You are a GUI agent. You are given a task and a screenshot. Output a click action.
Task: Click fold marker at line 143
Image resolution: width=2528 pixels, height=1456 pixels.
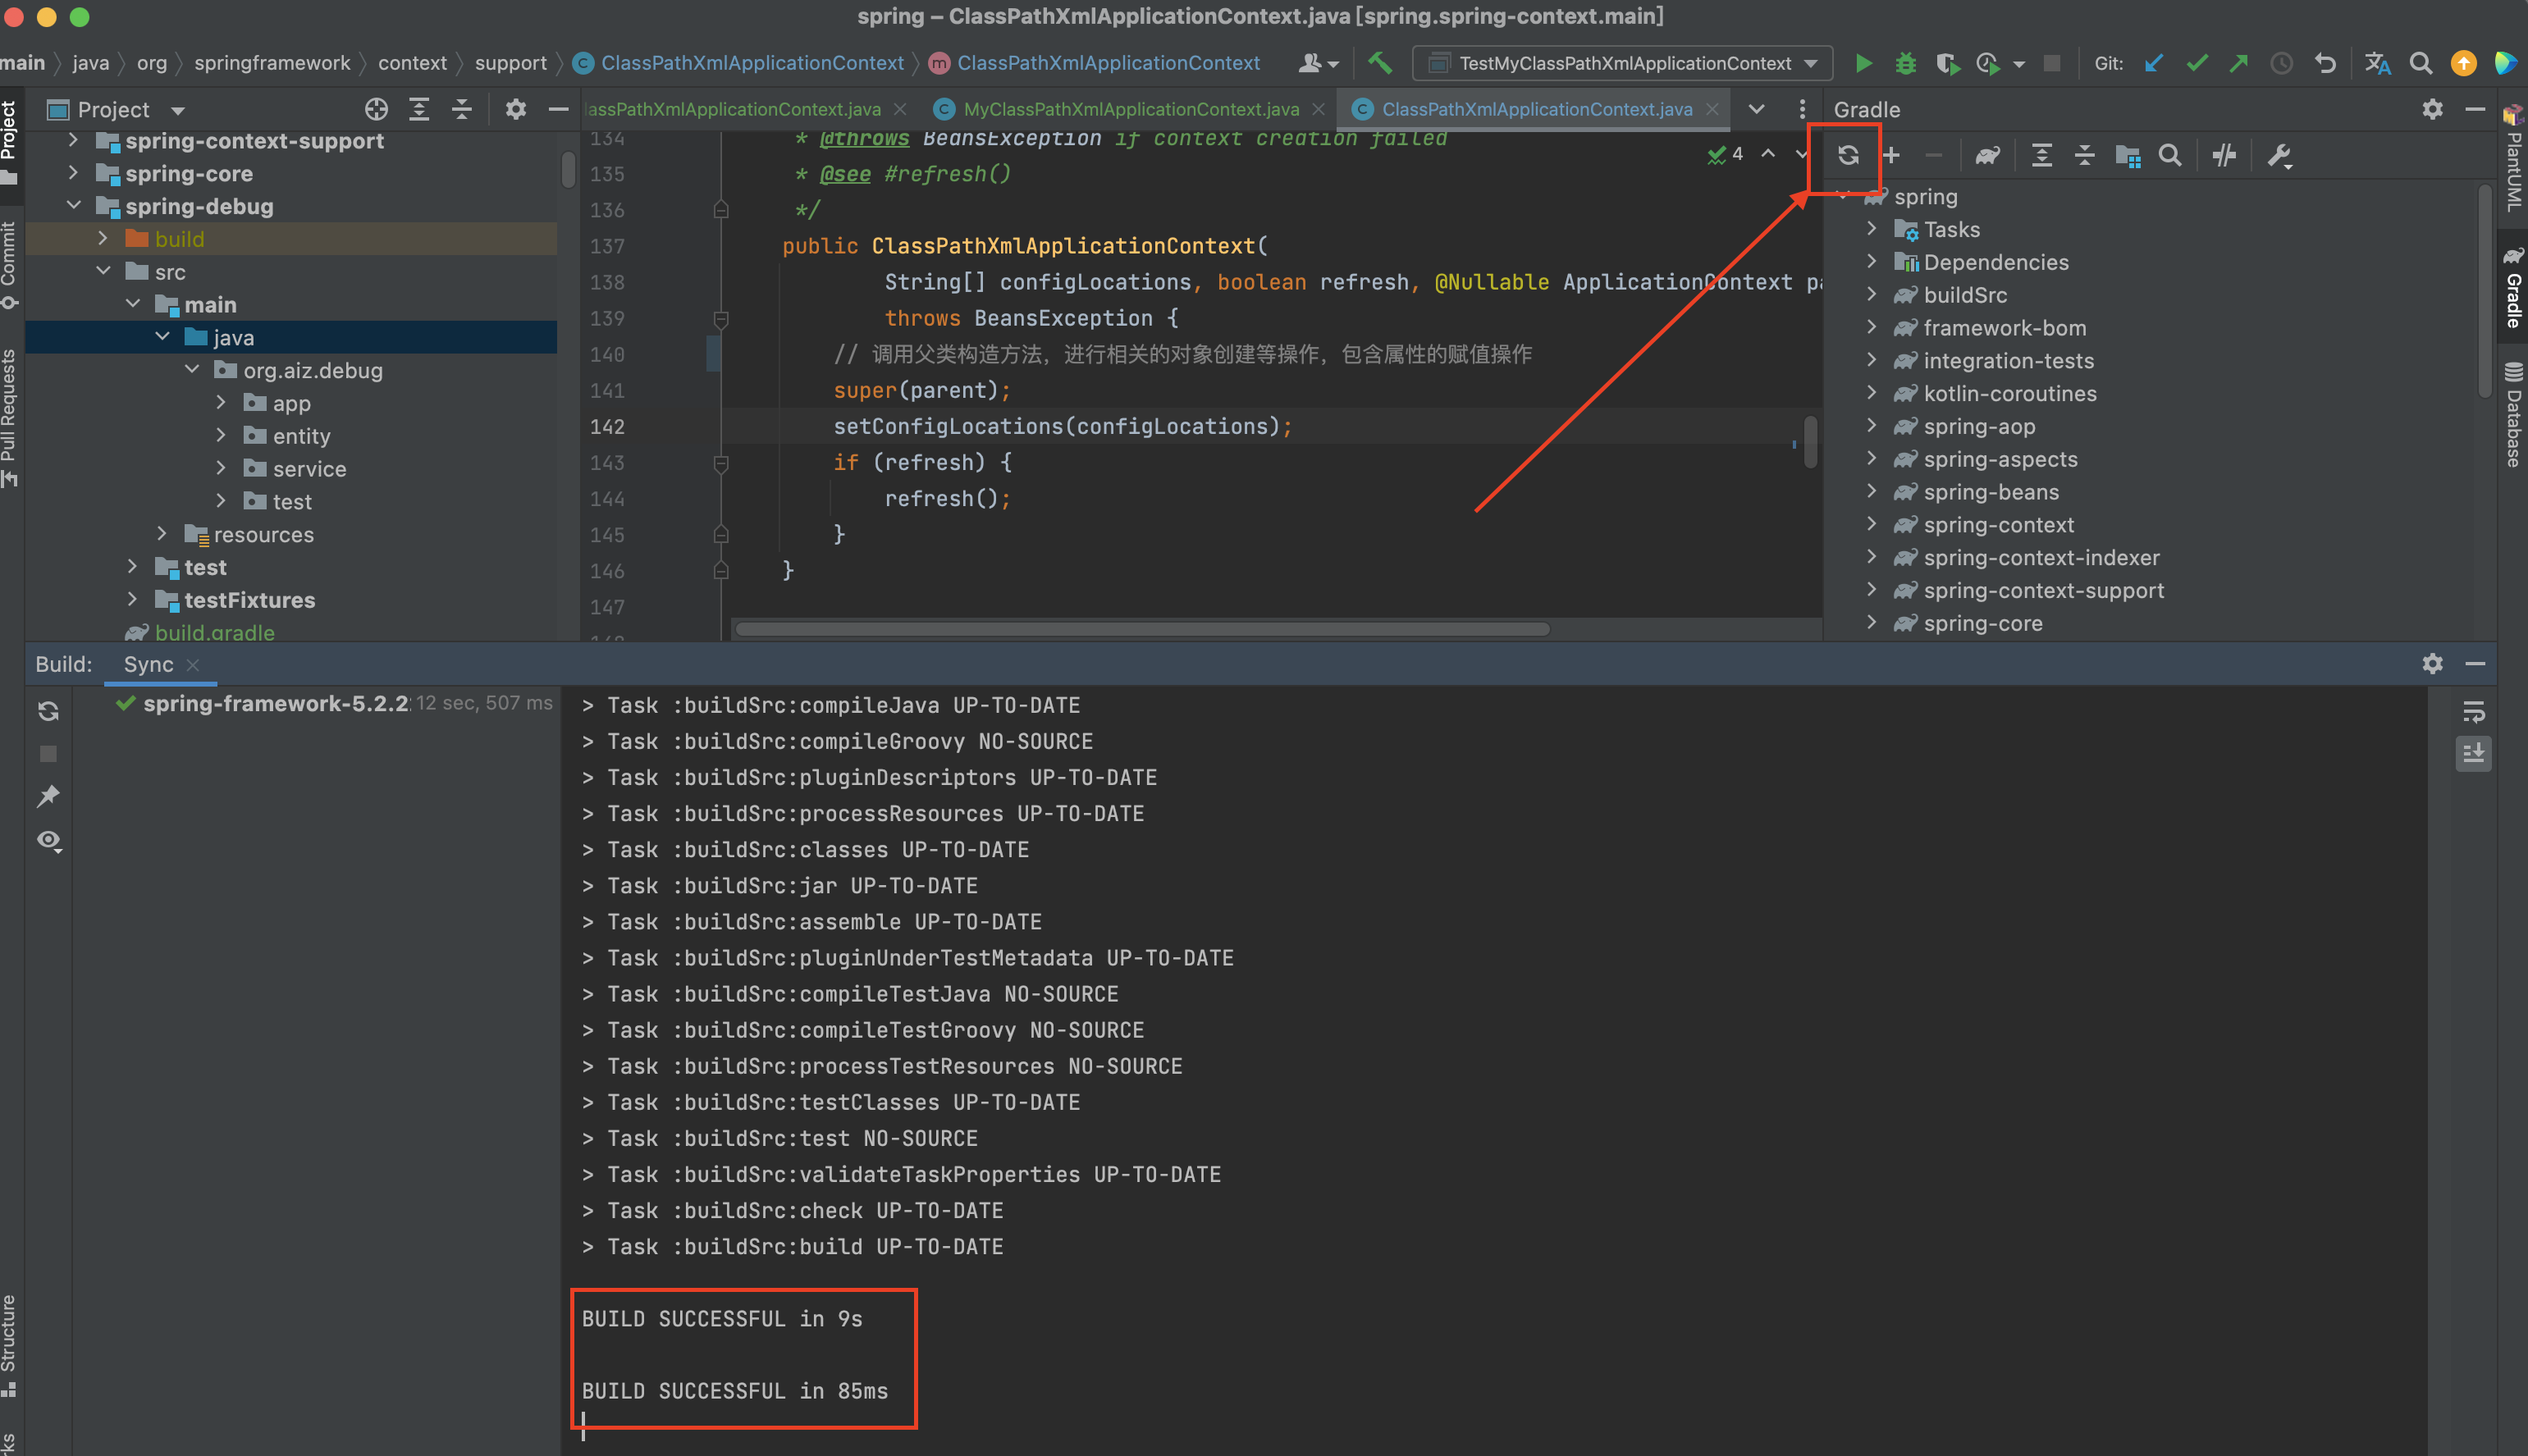720,463
